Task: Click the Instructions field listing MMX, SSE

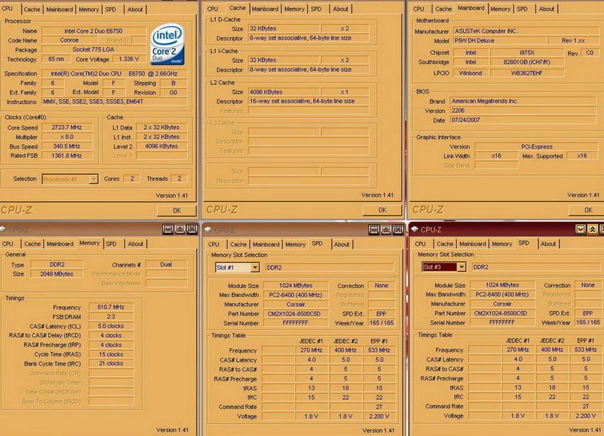Action: [x=114, y=101]
